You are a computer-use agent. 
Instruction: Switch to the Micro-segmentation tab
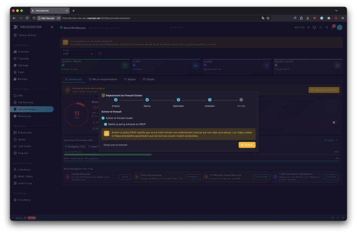coord(103,79)
